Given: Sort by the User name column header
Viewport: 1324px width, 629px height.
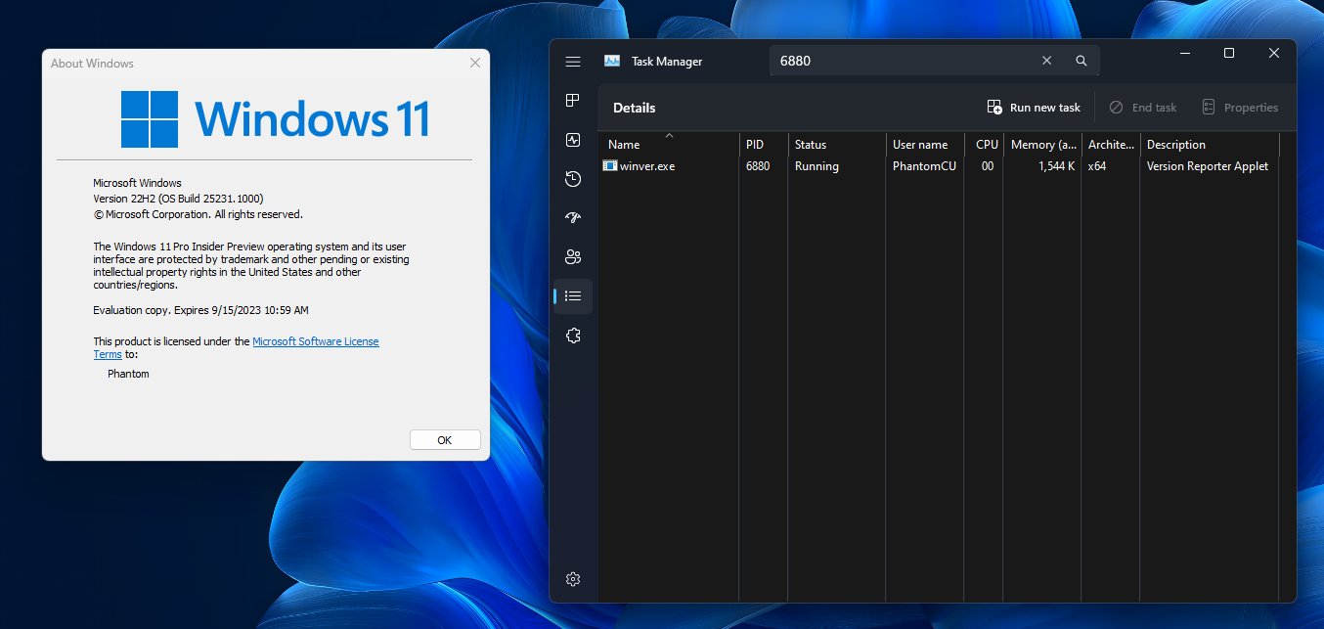Looking at the screenshot, I should 925,144.
